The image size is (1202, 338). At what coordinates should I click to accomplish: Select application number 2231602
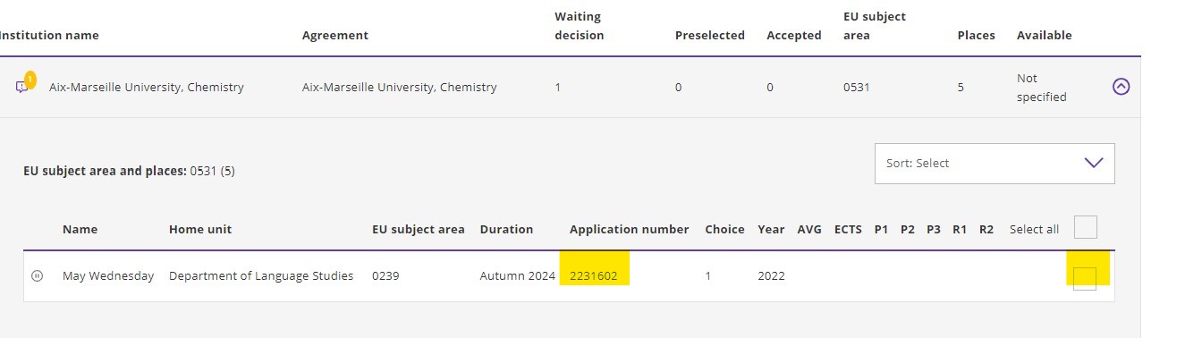pyautogui.click(x=594, y=276)
